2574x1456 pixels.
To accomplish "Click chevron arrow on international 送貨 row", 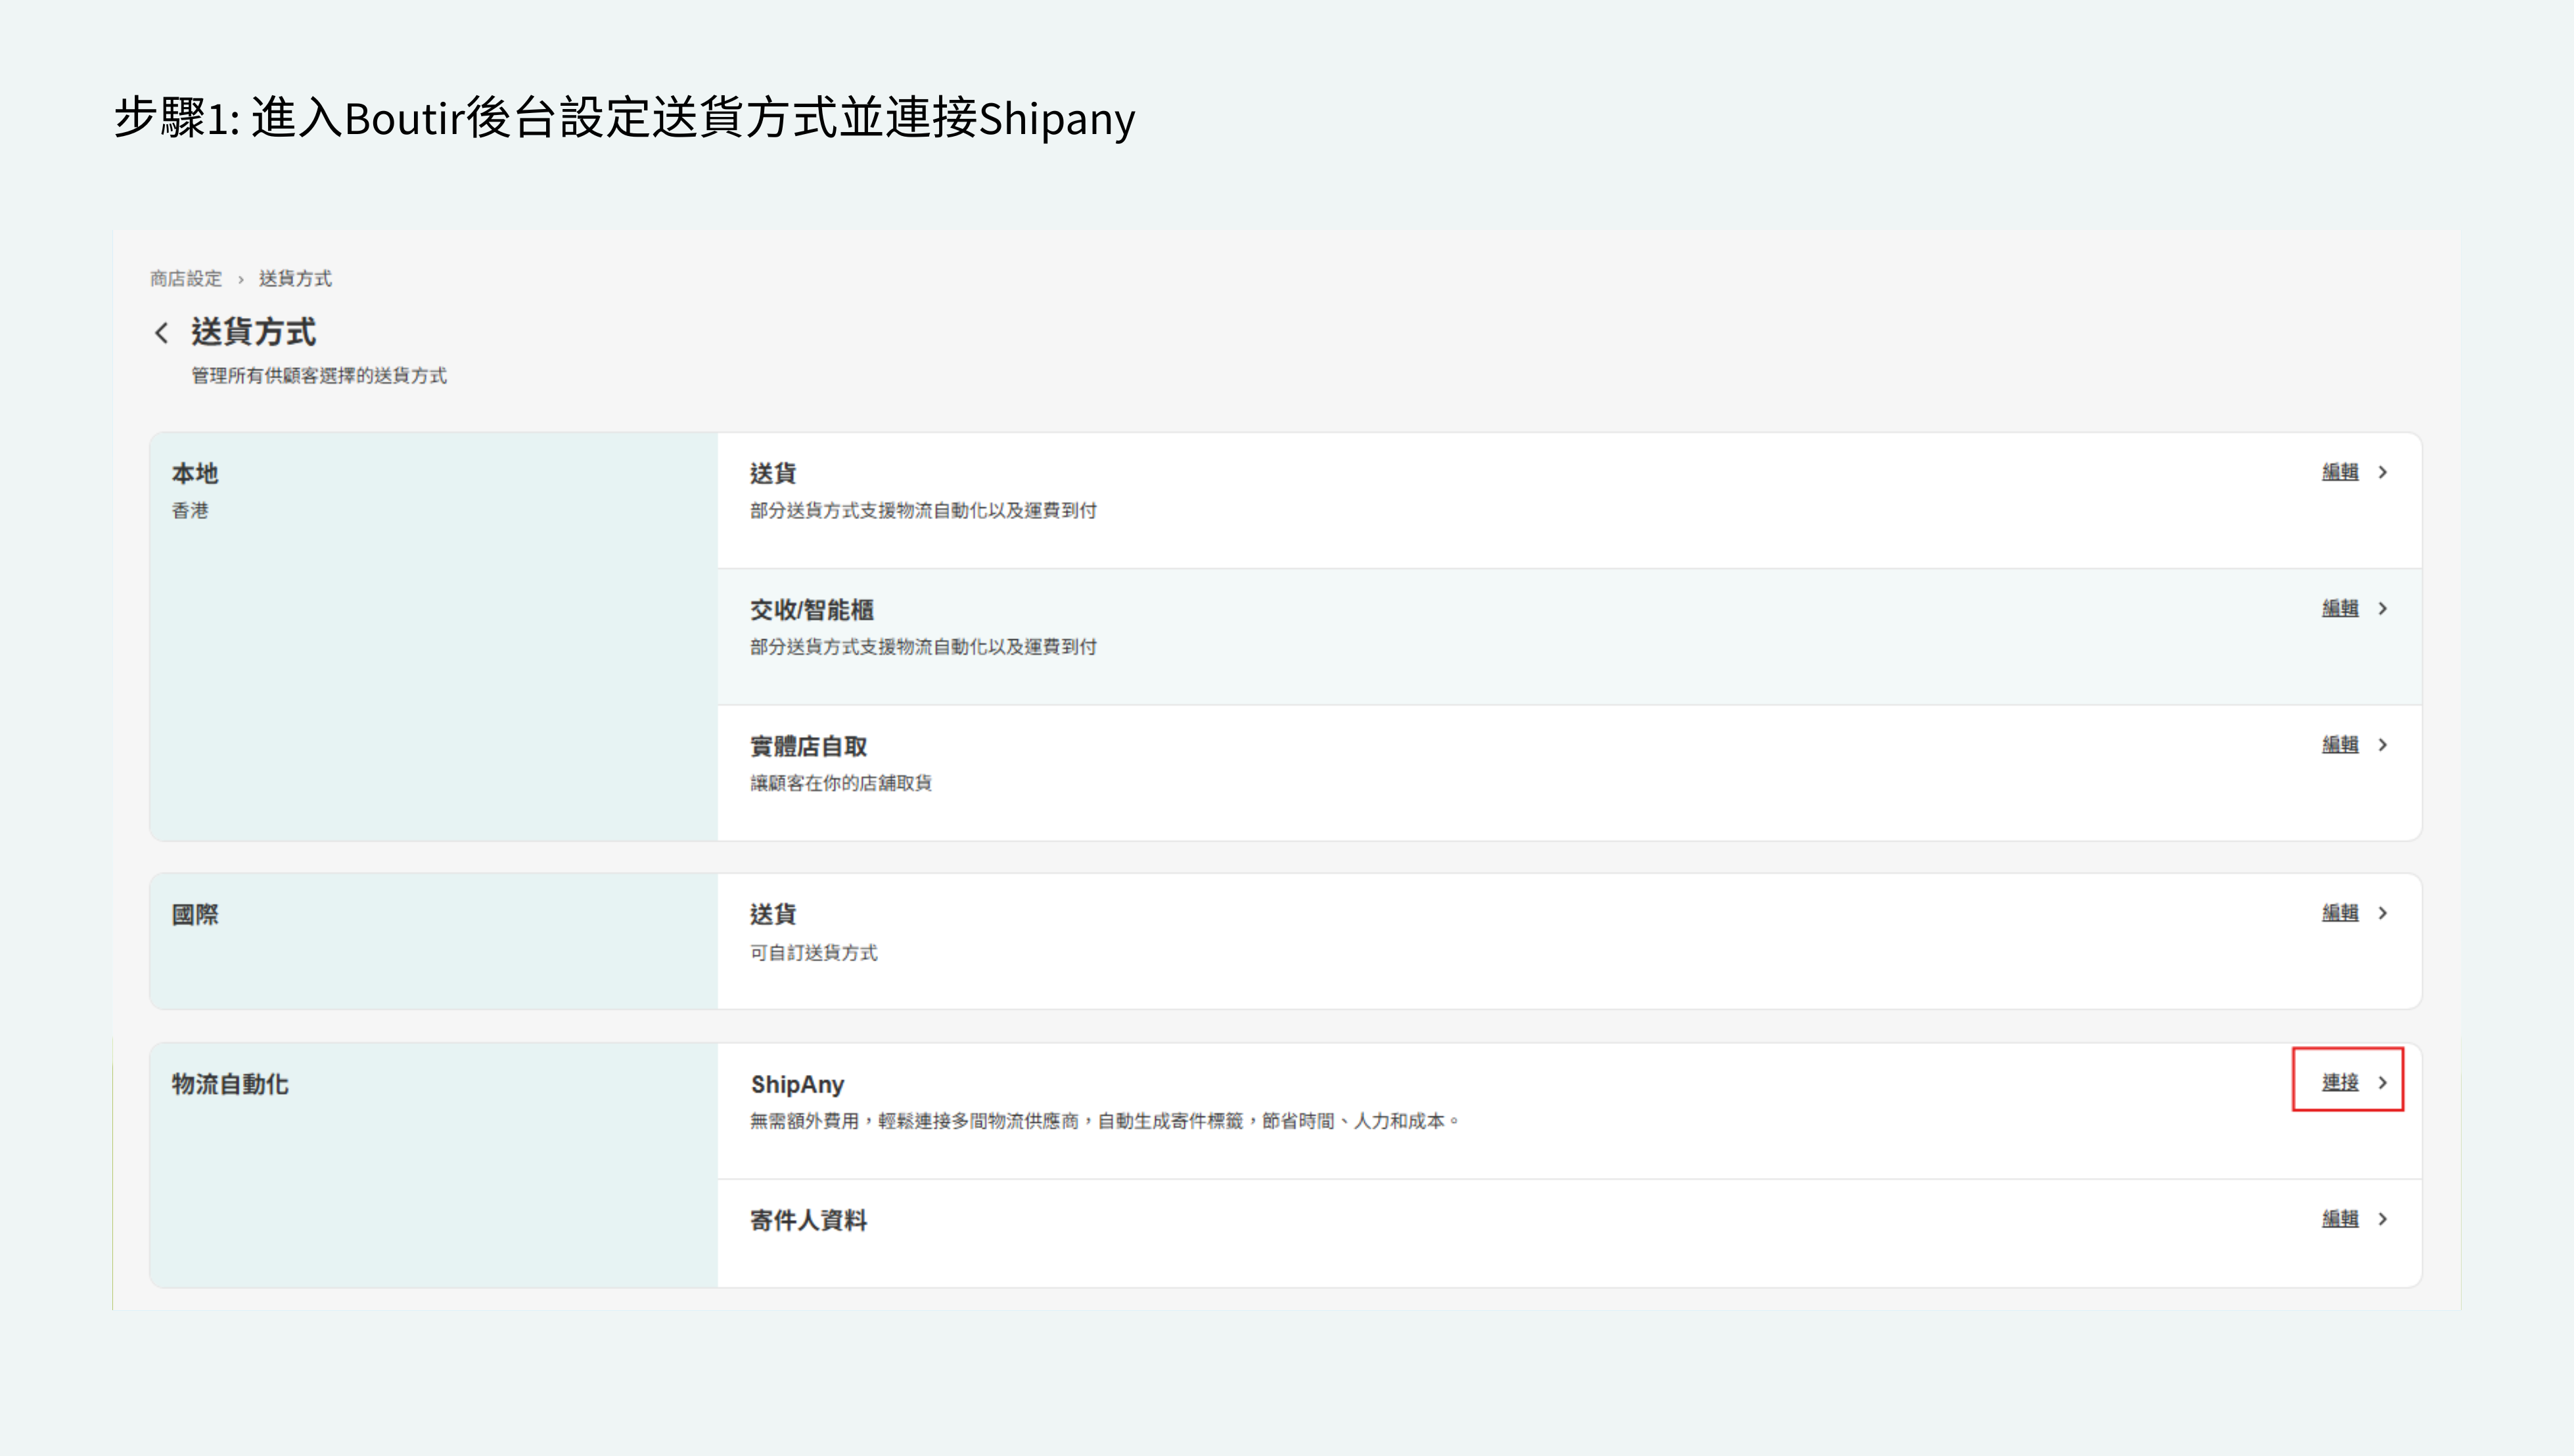I will click(x=2383, y=912).
